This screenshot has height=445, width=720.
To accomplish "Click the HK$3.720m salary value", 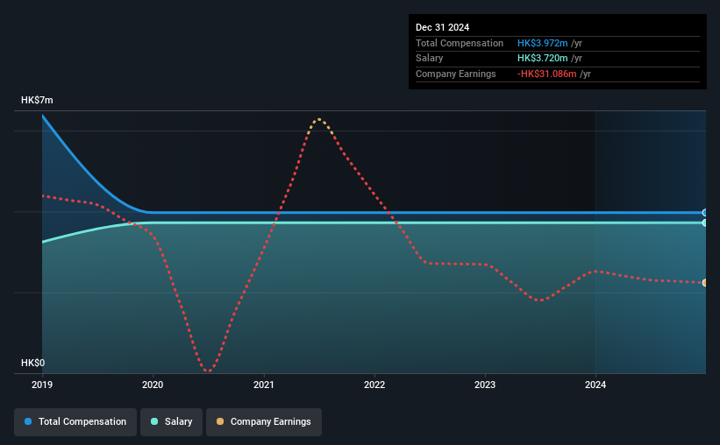I will pos(542,59).
